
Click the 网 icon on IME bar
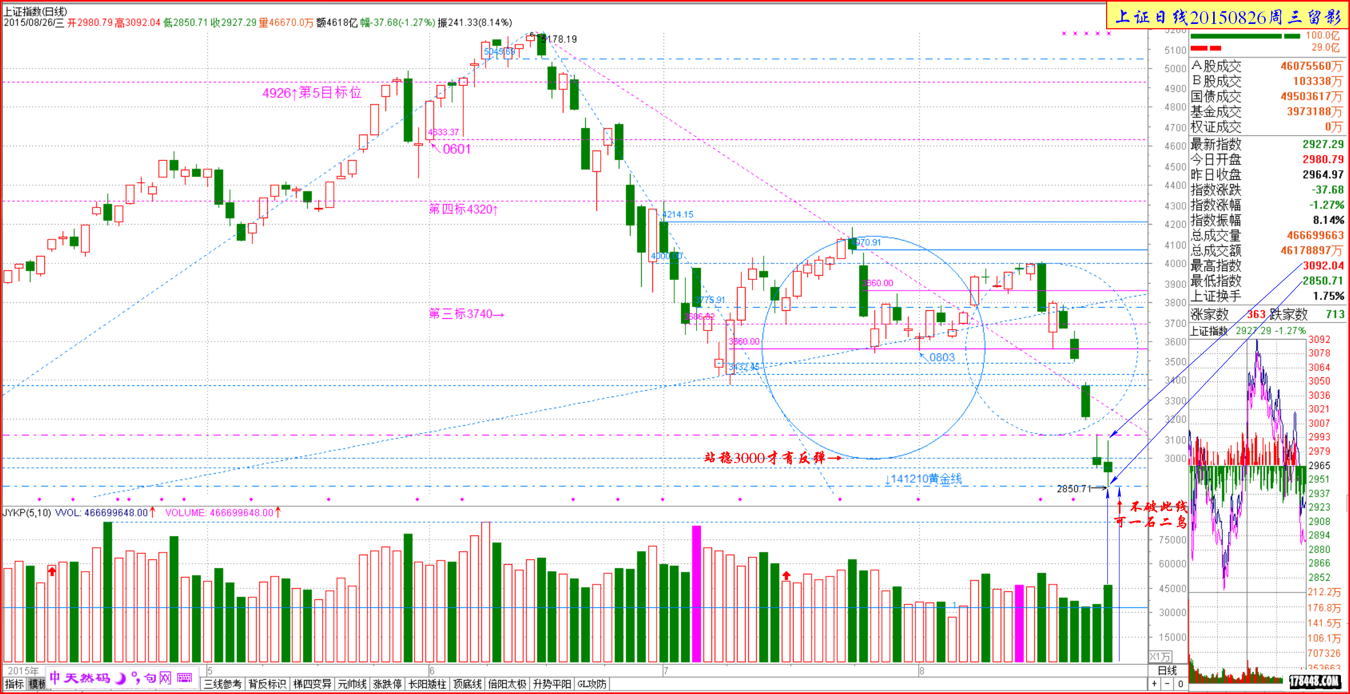pyautogui.click(x=166, y=678)
